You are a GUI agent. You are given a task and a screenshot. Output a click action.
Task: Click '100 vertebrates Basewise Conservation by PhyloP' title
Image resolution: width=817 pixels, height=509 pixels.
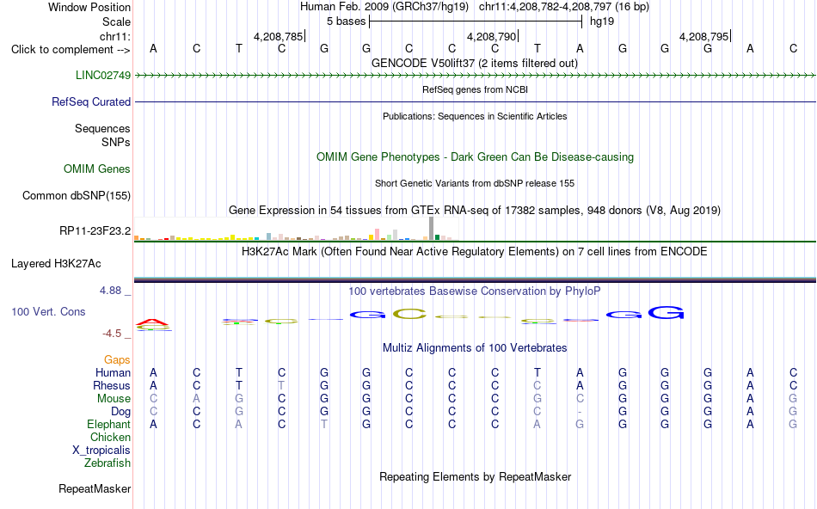coord(475,291)
